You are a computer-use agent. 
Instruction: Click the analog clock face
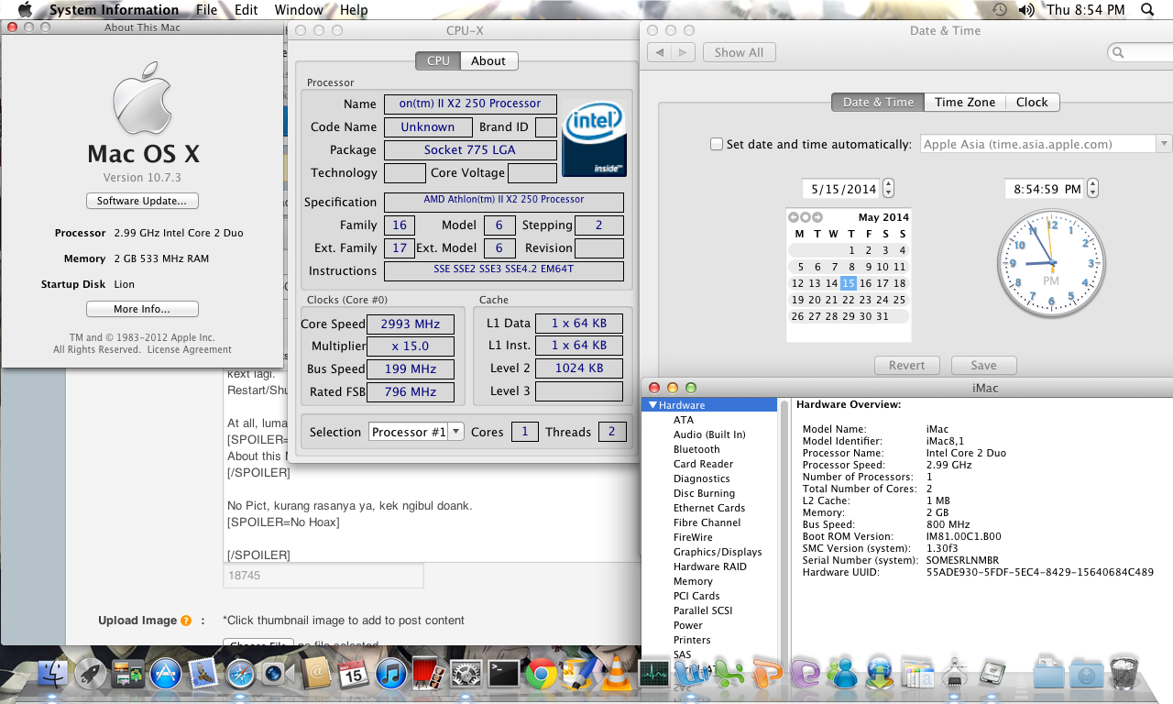coord(1050,262)
